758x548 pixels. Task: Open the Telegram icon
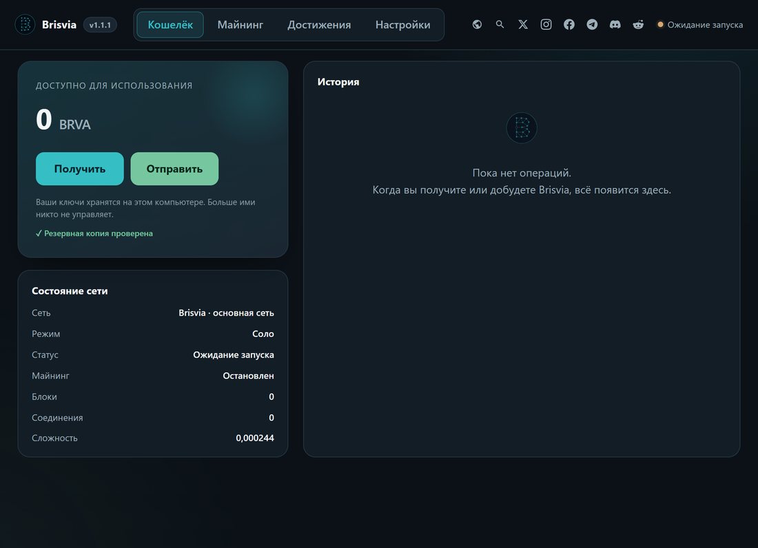point(592,25)
